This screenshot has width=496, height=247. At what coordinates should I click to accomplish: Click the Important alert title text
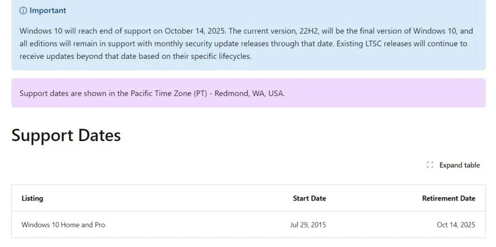pos(48,11)
